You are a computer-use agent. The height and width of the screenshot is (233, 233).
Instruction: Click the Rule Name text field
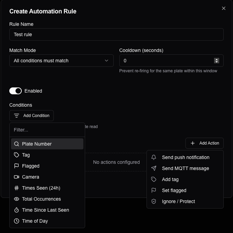(116, 34)
